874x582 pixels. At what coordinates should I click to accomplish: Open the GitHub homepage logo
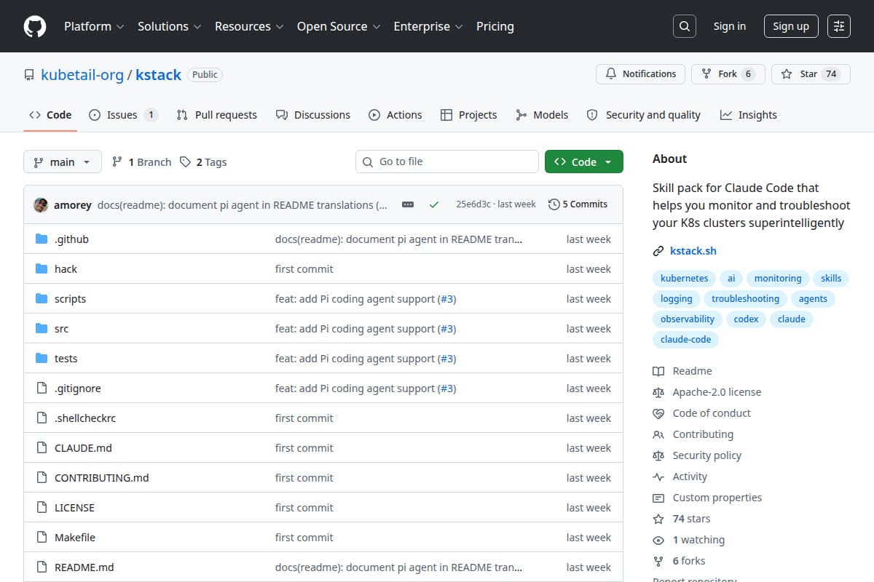[35, 26]
